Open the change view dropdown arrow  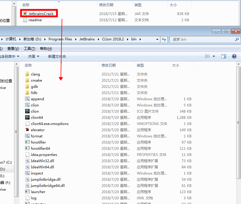pyautogui.click(x=214, y=56)
